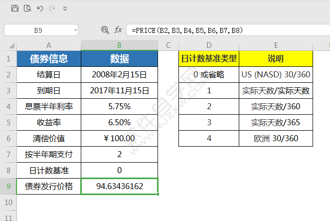Click cell 收益率

tap(49, 122)
